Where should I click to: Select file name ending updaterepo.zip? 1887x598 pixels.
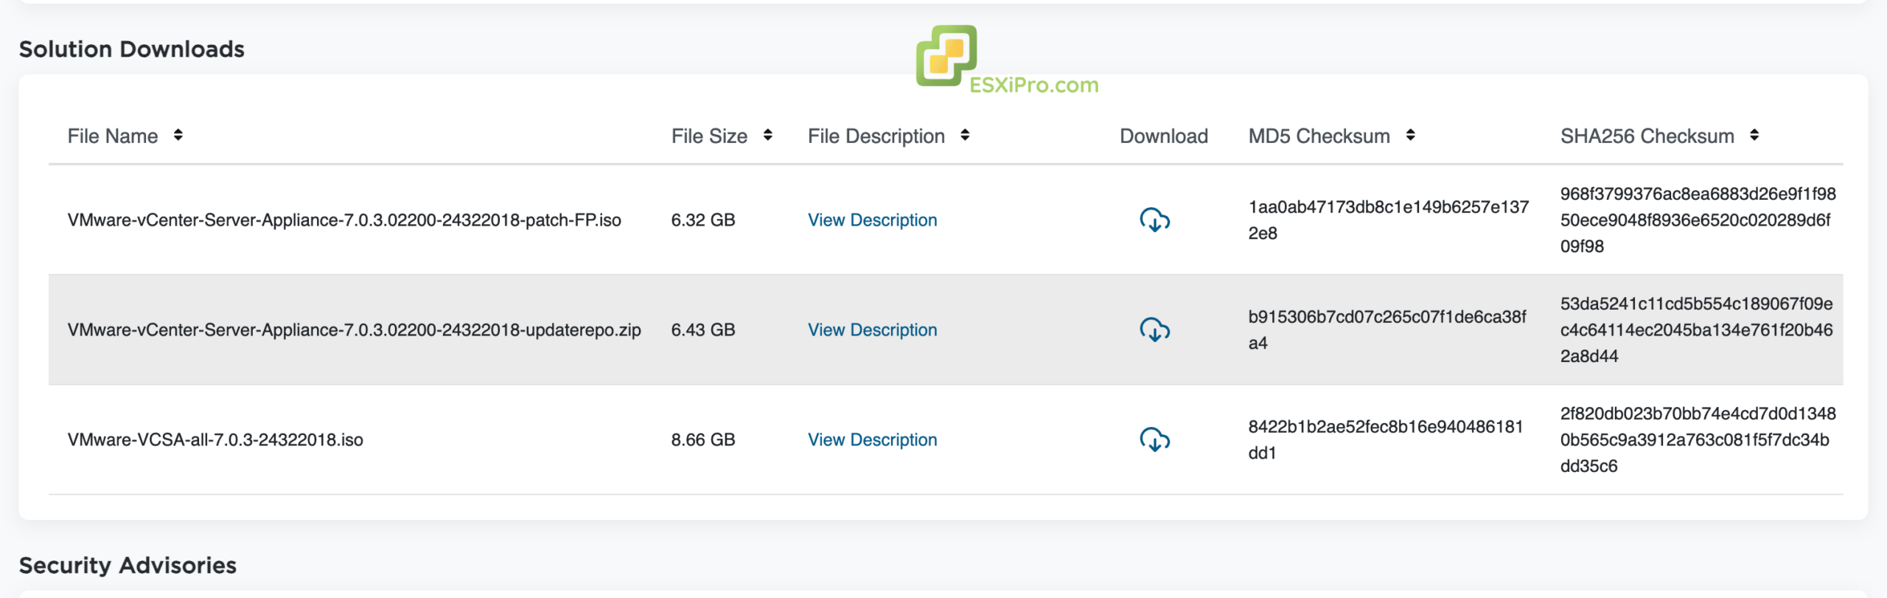click(x=354, y=330)
